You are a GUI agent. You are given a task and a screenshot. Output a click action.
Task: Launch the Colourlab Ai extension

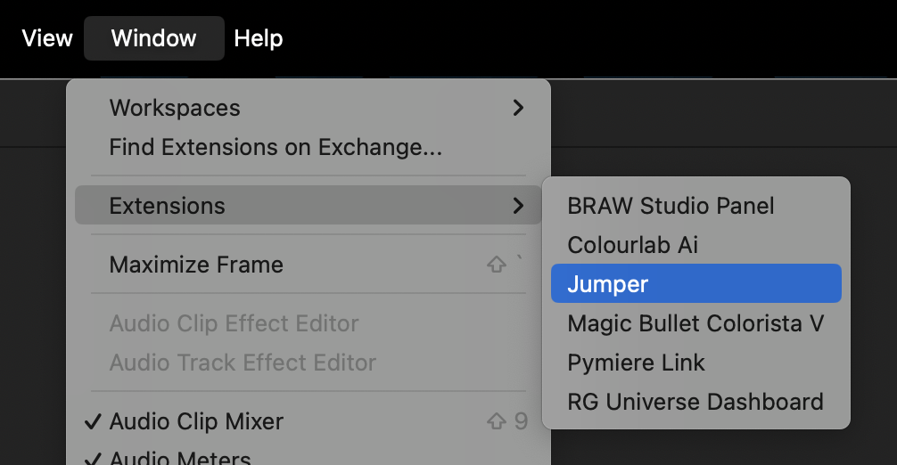click(633, 245)
